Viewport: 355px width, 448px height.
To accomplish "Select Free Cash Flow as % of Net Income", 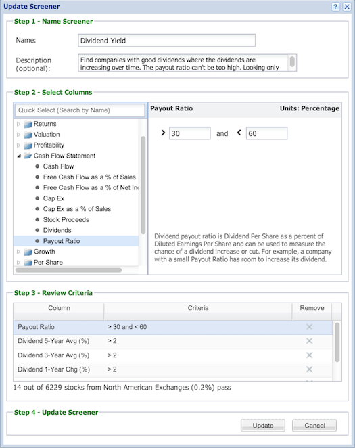I will tap(91, 187).
